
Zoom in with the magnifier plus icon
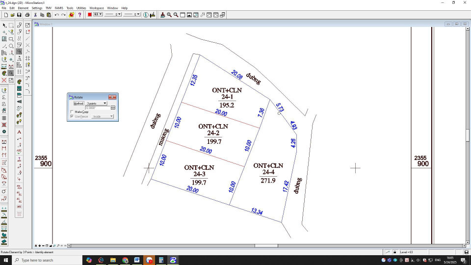click(169, 15)
